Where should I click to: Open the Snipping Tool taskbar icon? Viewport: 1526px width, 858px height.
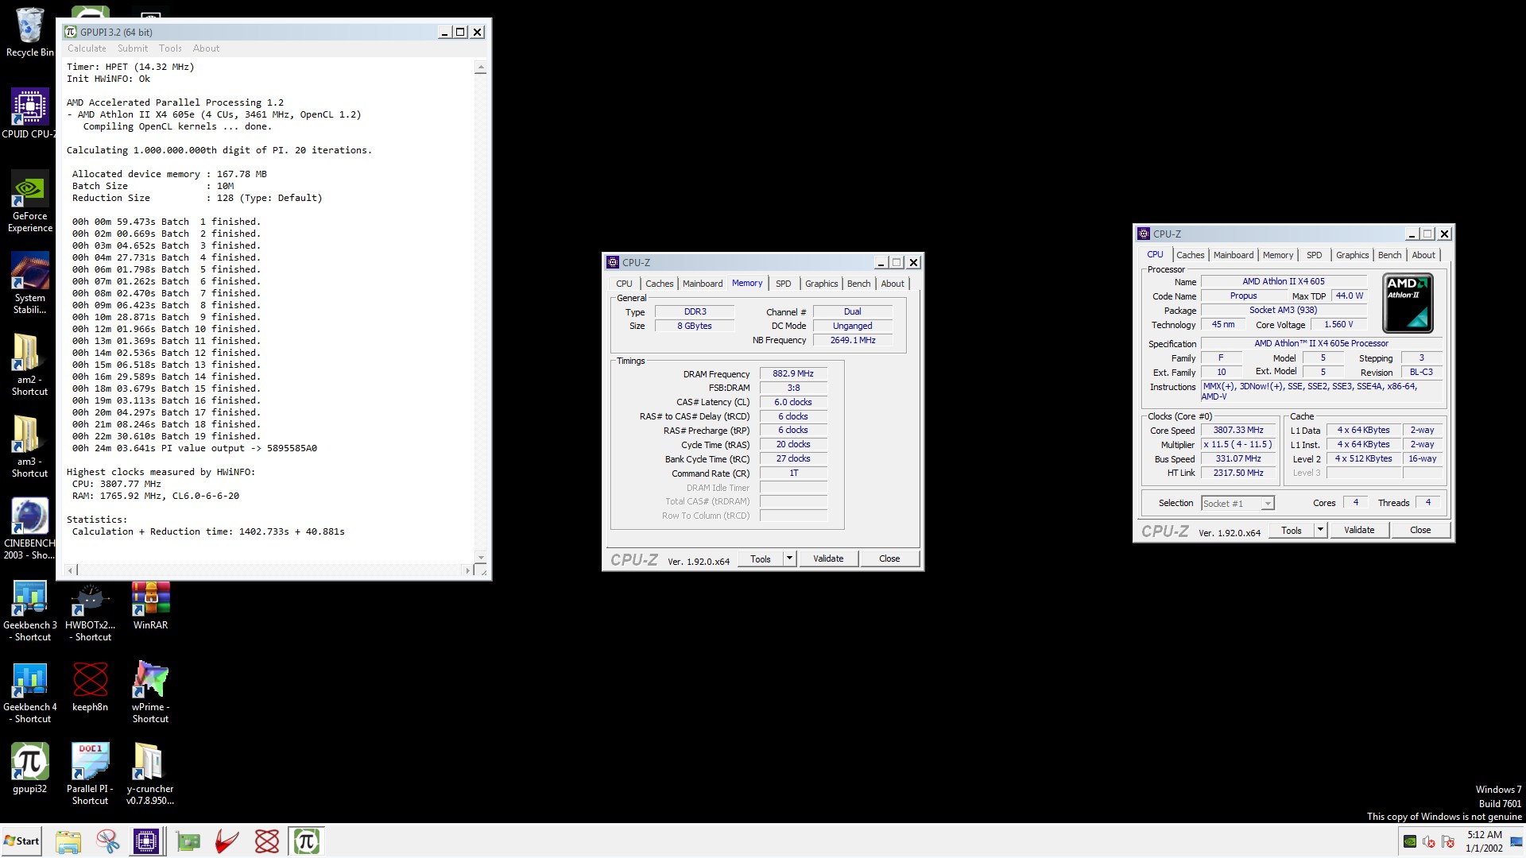tap(107, 841)
